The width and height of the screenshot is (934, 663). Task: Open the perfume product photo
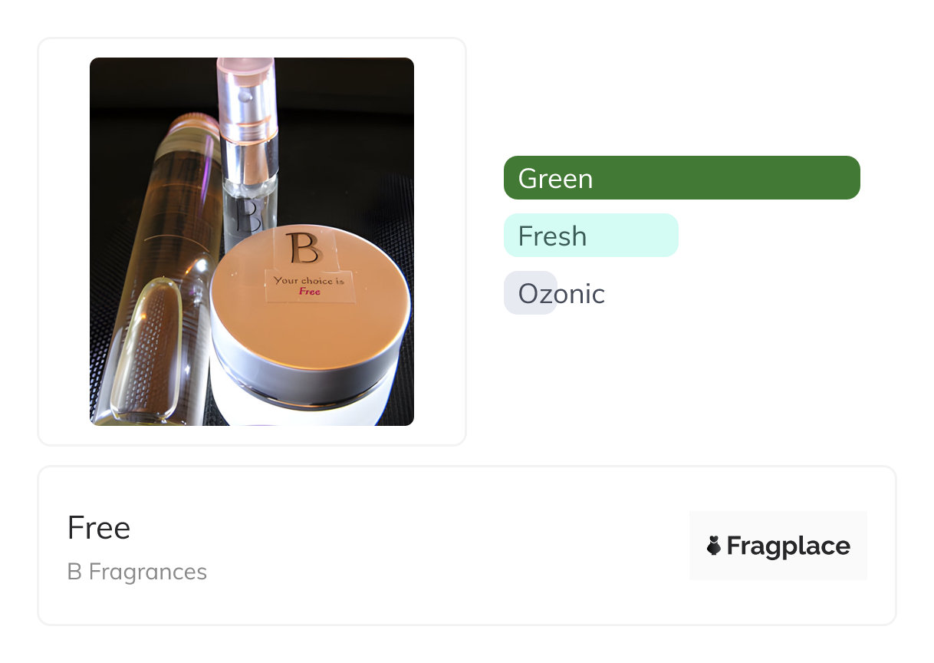point(252,241)
